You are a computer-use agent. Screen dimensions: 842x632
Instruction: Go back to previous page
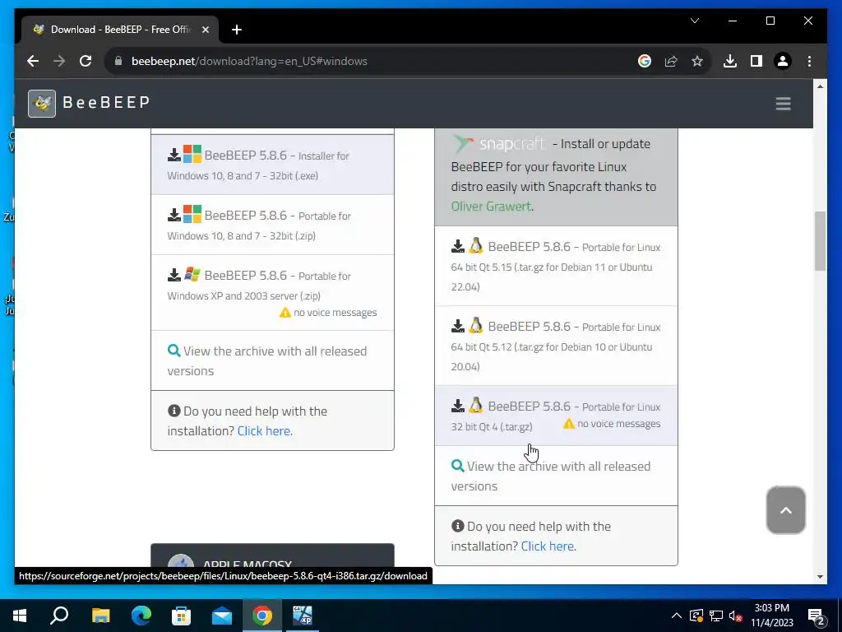click(x=33, y=61)
